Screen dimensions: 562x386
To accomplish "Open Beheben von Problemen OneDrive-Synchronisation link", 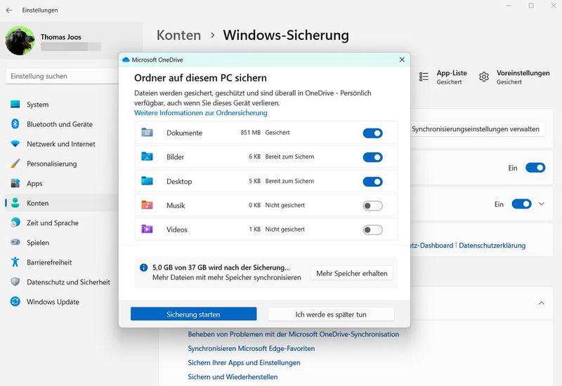I will pos(293,334).
